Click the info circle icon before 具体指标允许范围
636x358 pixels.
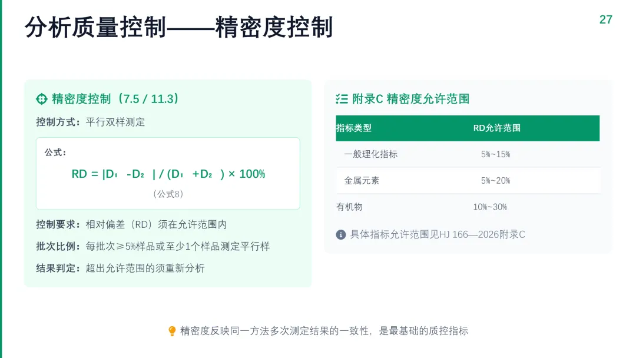point(341,235)
